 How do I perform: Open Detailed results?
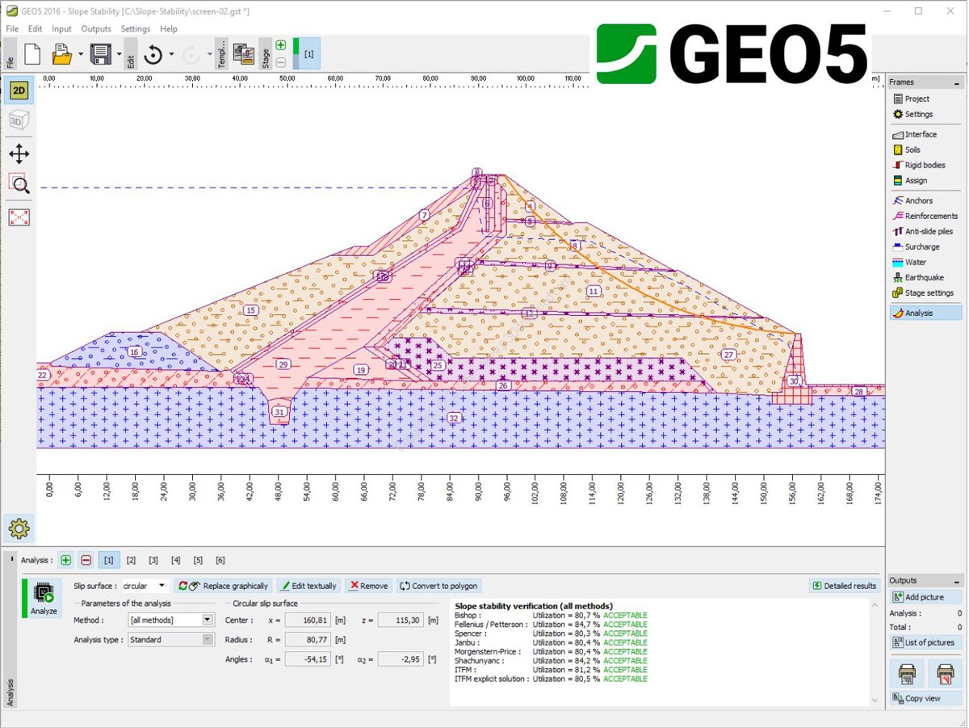[x=845, y=586]
